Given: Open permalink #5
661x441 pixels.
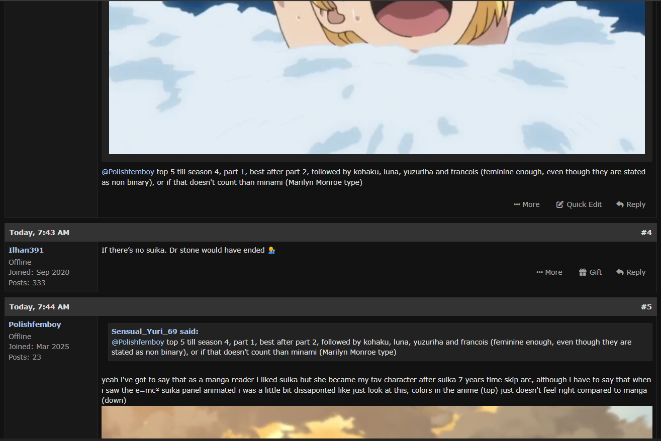Looking at the screenshot, I should coord(646,307).
